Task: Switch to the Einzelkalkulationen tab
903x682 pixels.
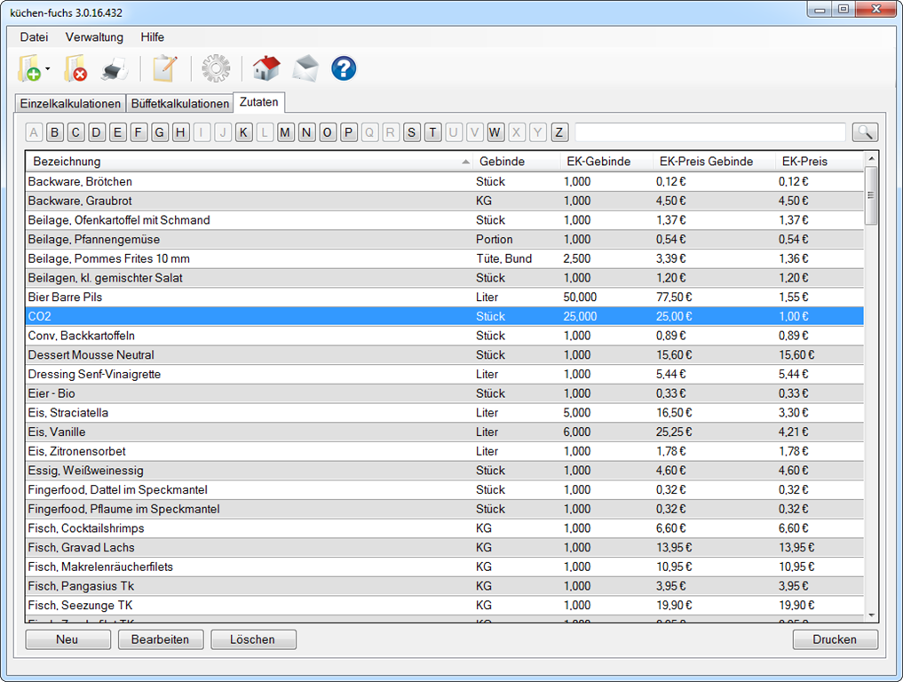Action: tap(70, 103)
